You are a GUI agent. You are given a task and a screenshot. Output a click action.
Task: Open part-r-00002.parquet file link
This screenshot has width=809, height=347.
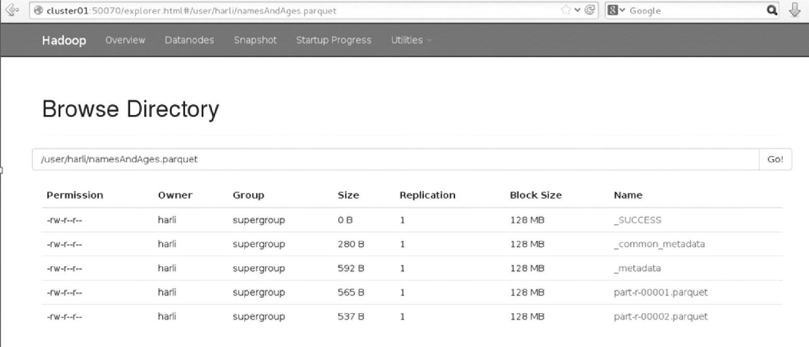pyautogui.click(x=661, y=316)
